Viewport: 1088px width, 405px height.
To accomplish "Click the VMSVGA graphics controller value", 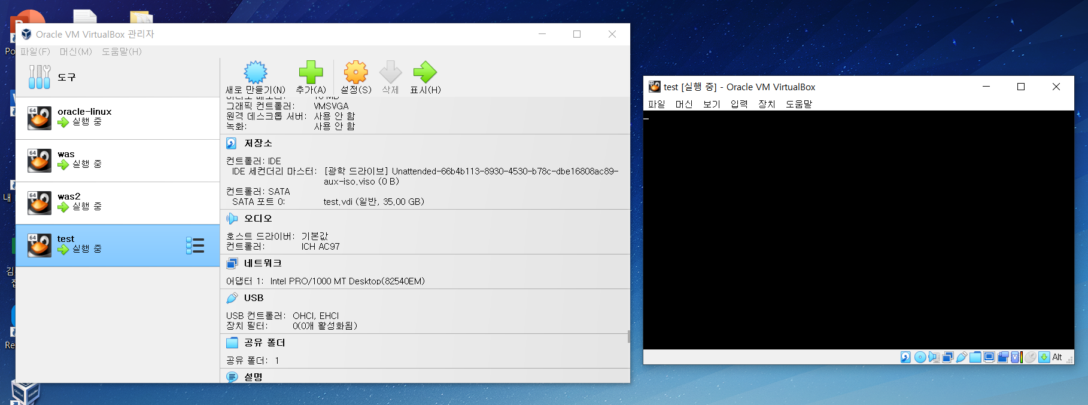I will pyautogui.click(x=331, y=106).
